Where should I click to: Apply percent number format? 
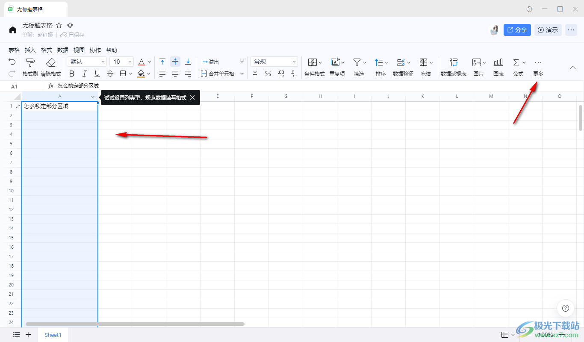click(x=268, y=74)
